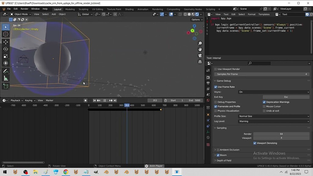Click the camera view icon in the viewport gizmos

[200, 56]
